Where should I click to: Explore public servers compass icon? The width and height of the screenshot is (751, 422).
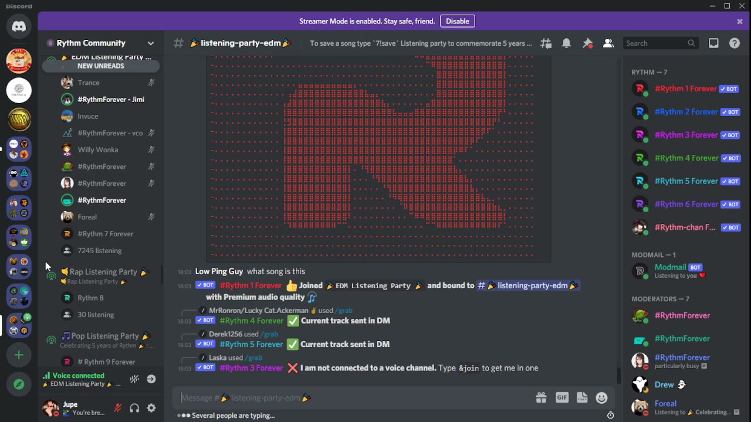(19, 384)
